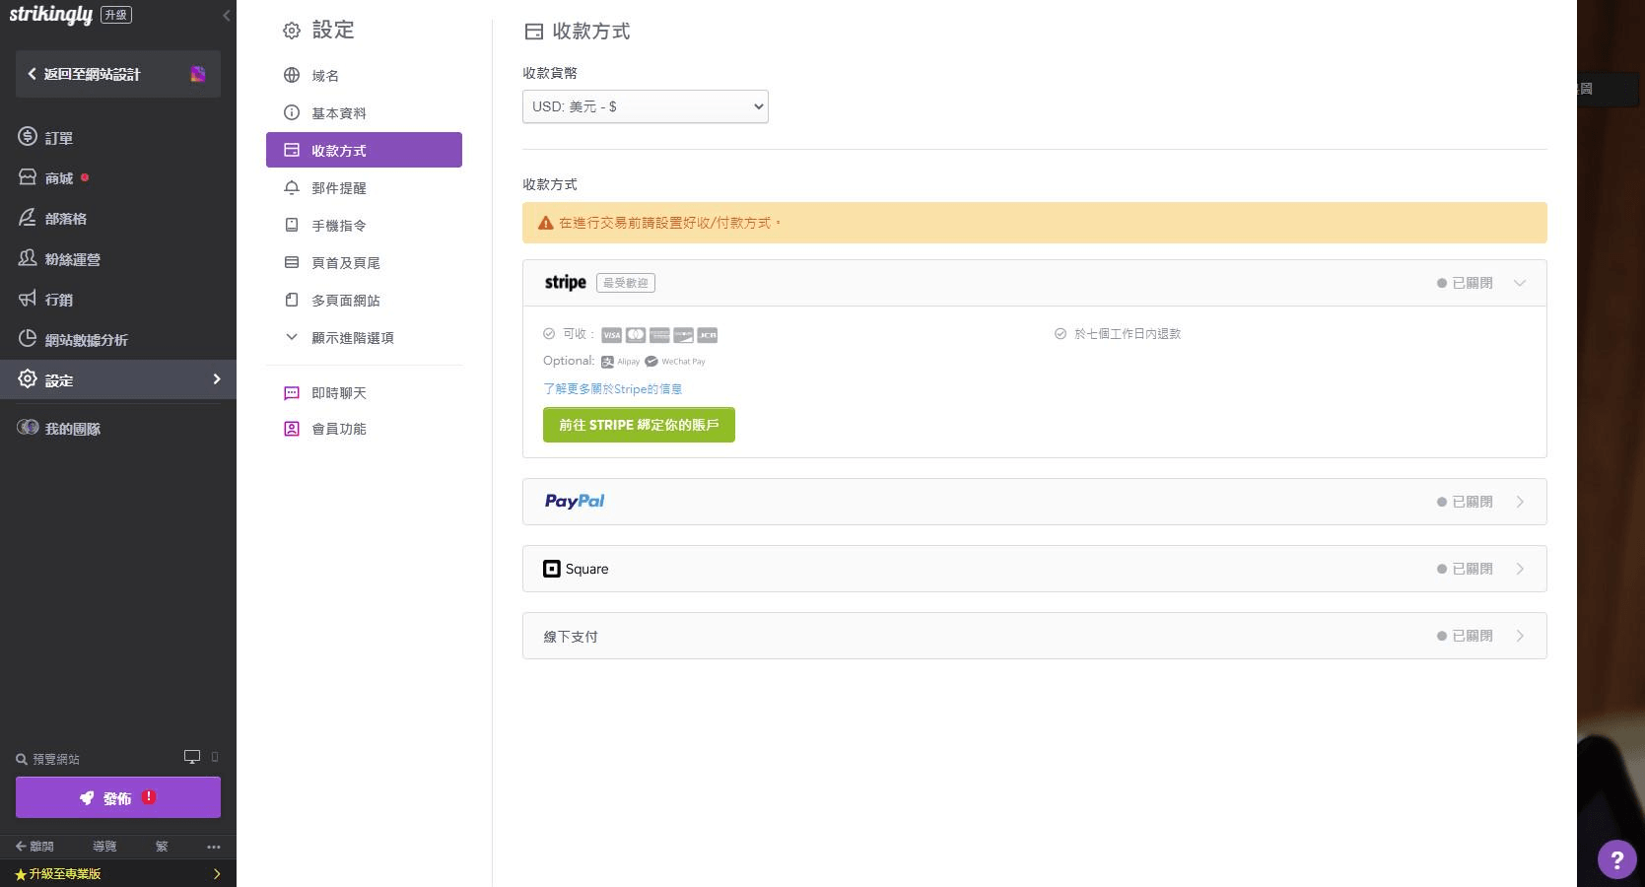1645x887 pixels.
Task: Expand the Stripe payment method panel
Action: 1519,283
